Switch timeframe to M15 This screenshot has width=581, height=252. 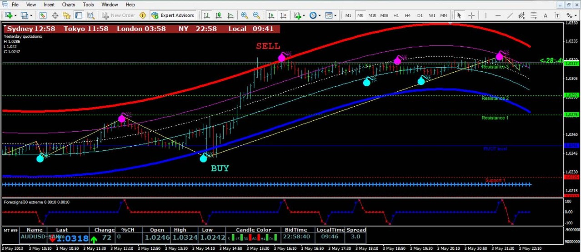tap(372, 15)
